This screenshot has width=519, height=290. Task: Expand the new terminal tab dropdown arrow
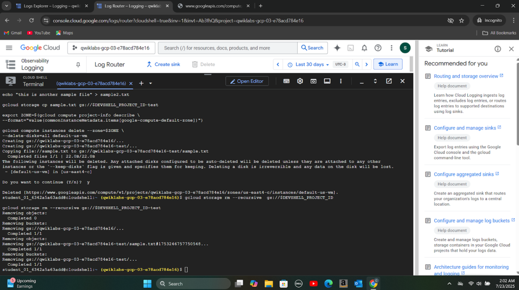150,84
